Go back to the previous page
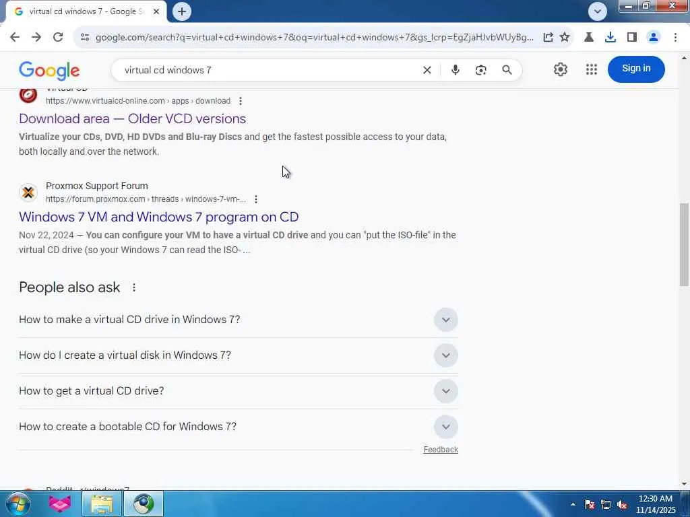This screenshot has height=517, width=690. point(15,38)
